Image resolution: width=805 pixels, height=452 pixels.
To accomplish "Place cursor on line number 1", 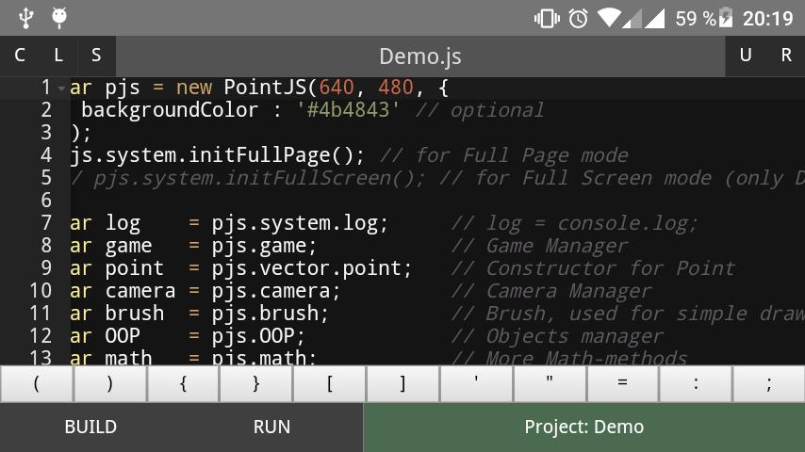I will 46,88.
